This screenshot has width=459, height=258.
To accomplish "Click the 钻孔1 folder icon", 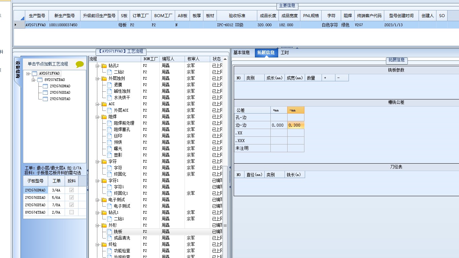I will [x=104, y=213].
